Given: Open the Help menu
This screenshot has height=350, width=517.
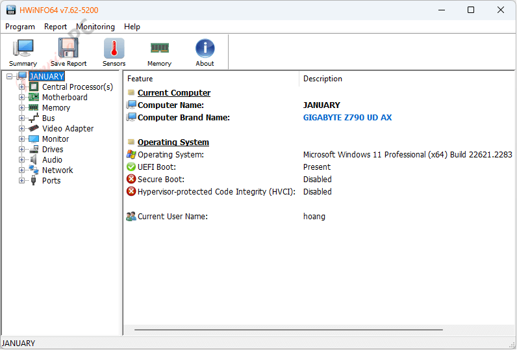Looking at the screenshot, I should pos(132,27).
